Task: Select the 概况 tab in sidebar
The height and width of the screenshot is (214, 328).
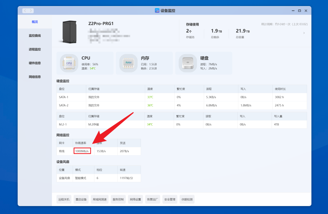Action: tap(35, 22)
